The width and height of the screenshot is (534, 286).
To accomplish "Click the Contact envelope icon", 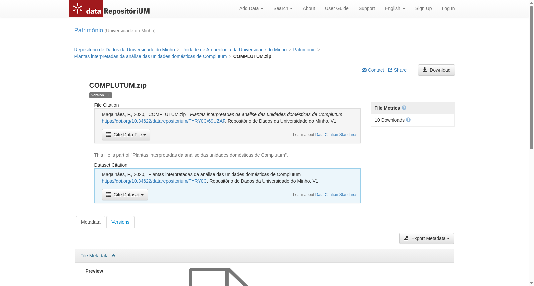I will click(x=364, y=70).
